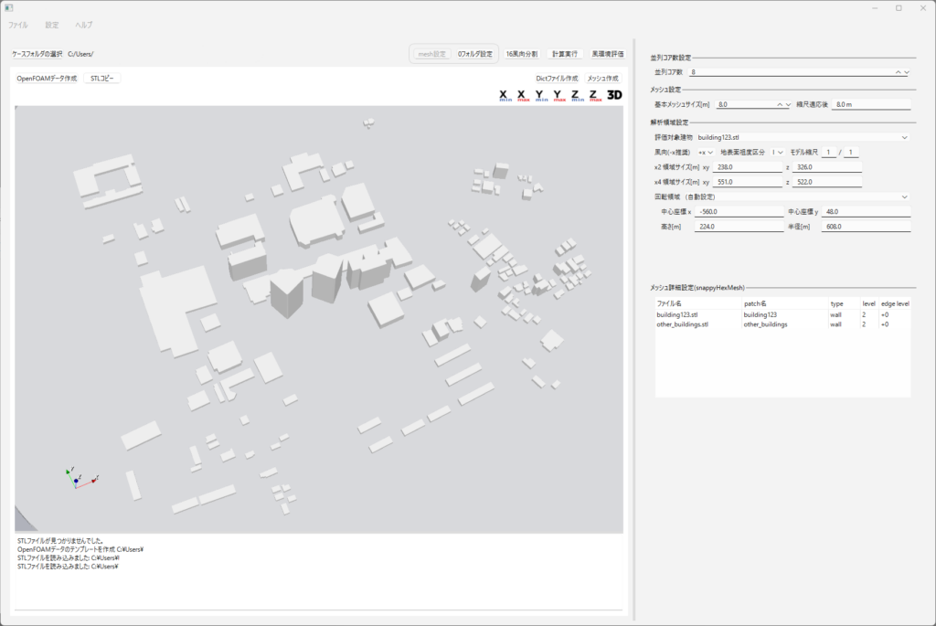
Task: Select the mesh設定 tab
Action: point(431,54)
